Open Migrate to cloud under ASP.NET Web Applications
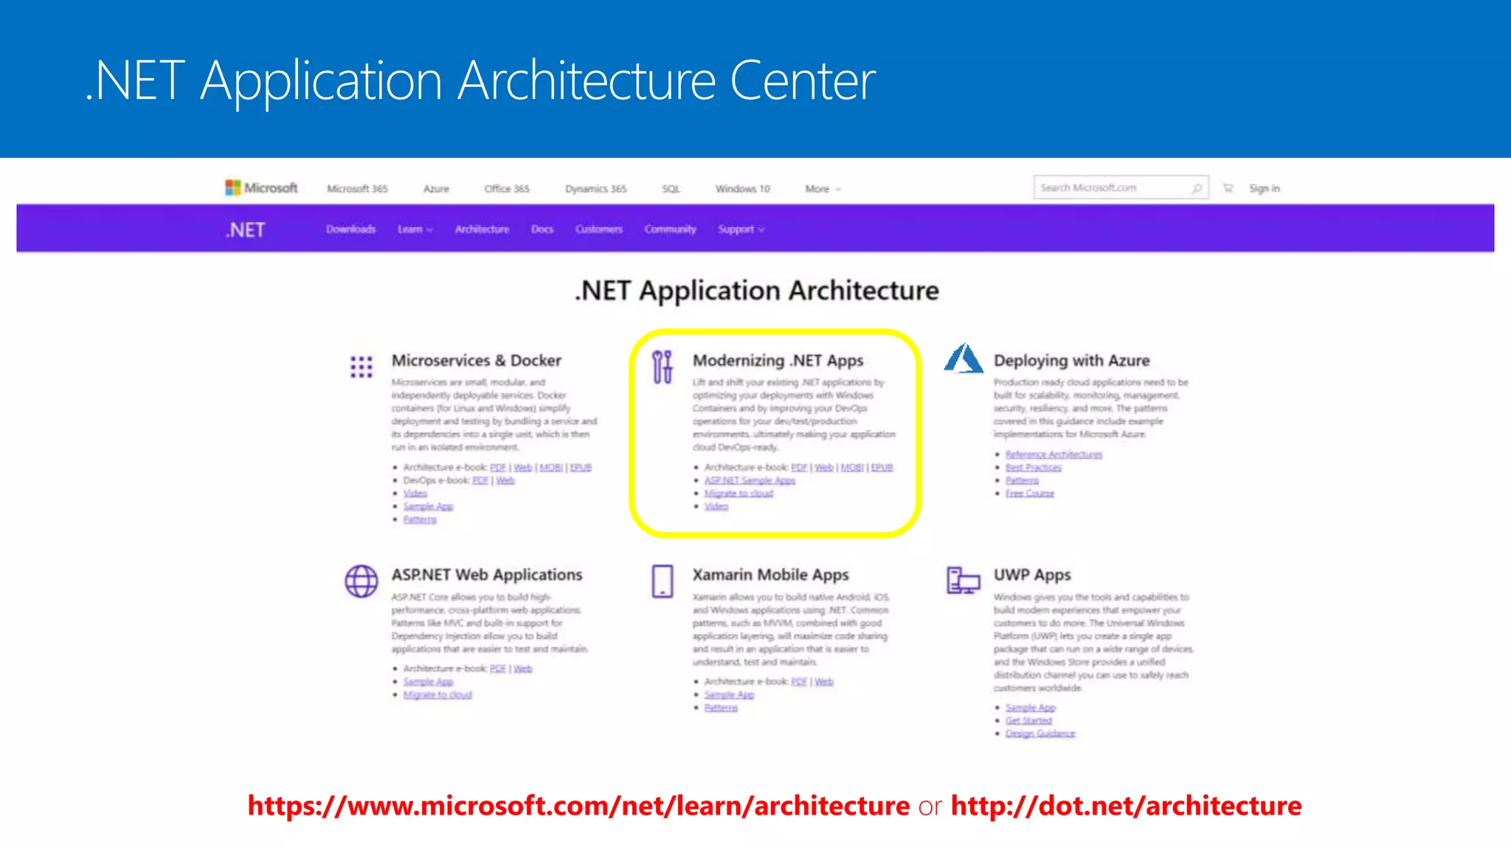1511x850 pixels. coord(438,695)
